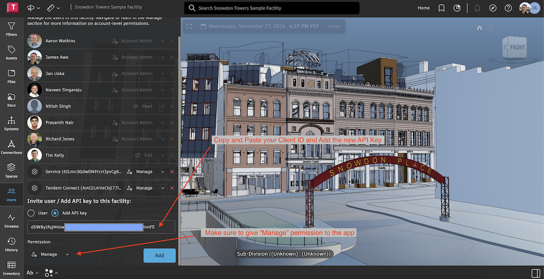Screen dimensions: 544x279
Task: Open the Ab label settings menu
Action: pyautogui.click(x=32, y=273)
